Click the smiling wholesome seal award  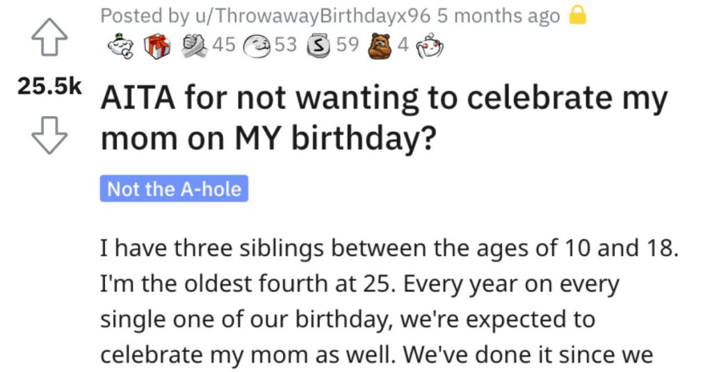[x=257, y=45]
